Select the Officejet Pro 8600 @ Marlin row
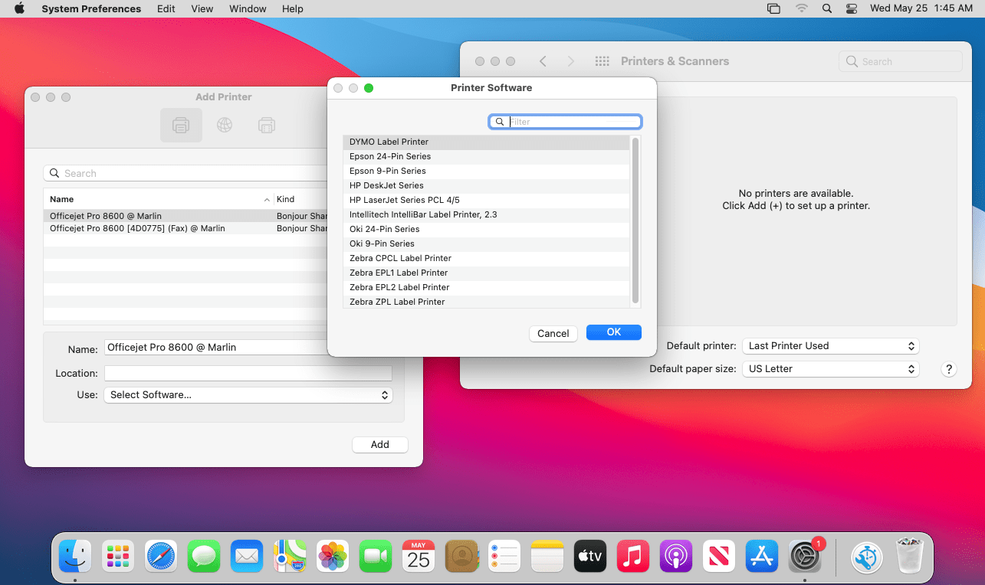 click(x=186, y=216)
